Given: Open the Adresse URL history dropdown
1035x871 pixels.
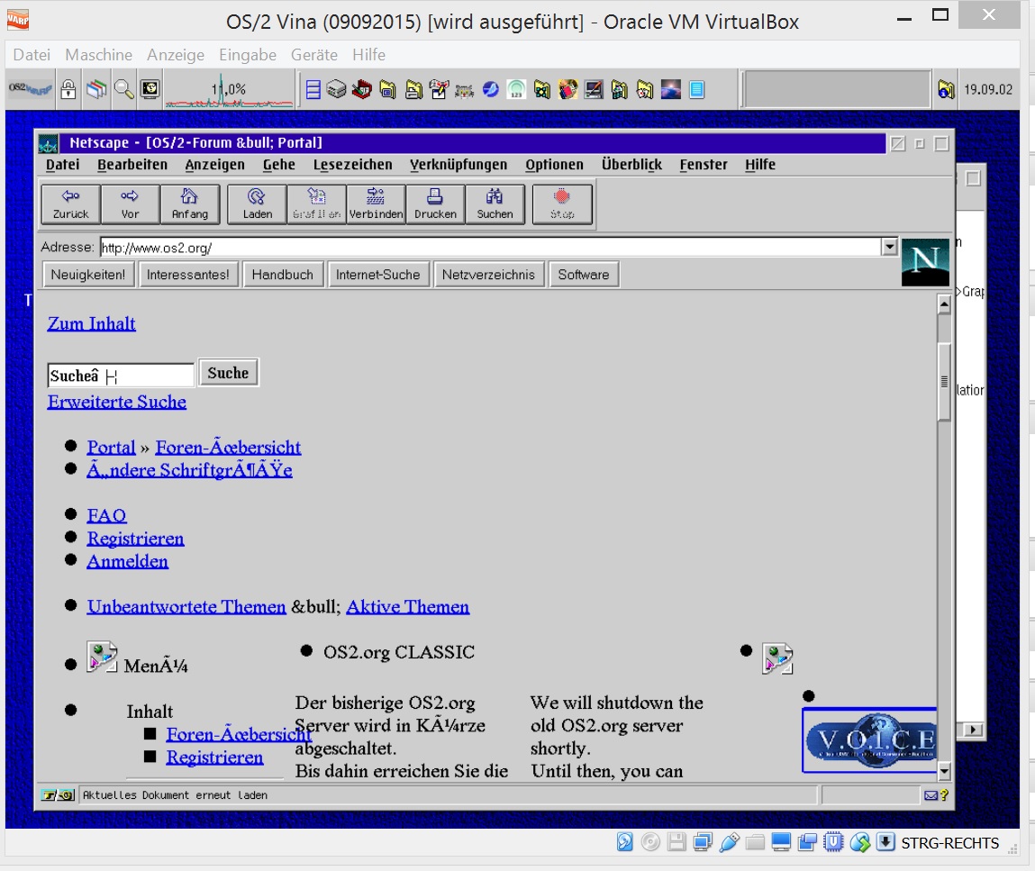Looking at the screenshot, I should click(889, 247).
